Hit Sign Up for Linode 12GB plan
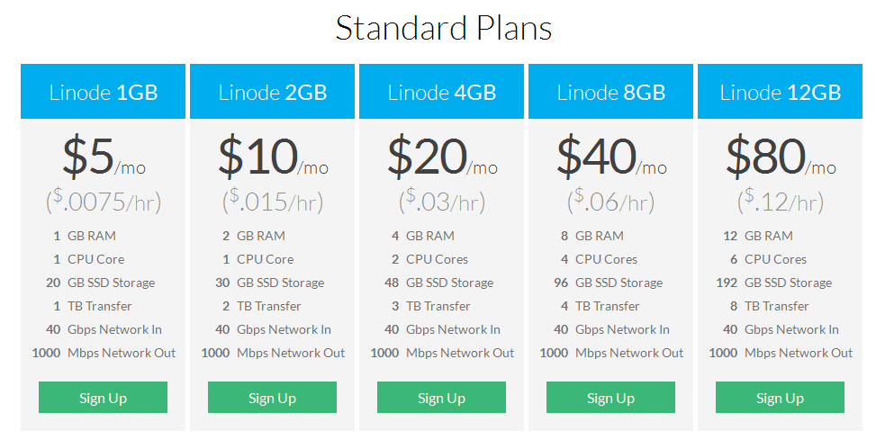The width and height of the screenshot is (876, 440). coord(780,398)
